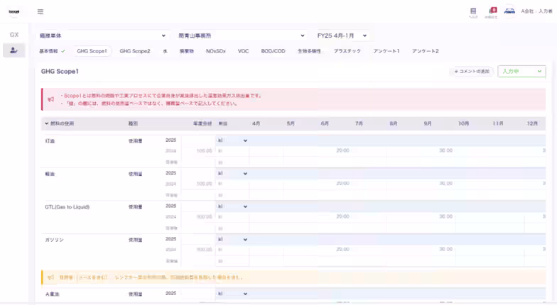Switch to the 廃棄物 tab

click(186, 51)
